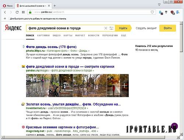This screenshot has width=184, height=140.
Task: Clear the search query with X
Action: coord(106,28)
